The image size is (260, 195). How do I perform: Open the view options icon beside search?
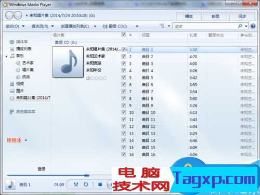162,26
